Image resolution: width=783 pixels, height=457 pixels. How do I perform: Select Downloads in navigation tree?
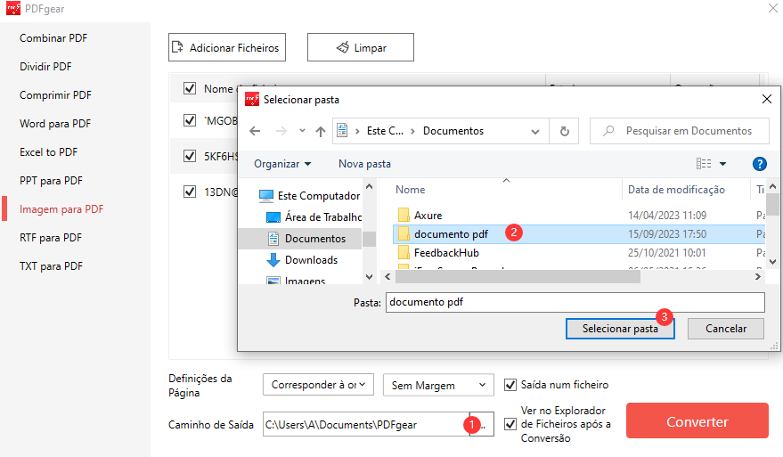point(302,260)
